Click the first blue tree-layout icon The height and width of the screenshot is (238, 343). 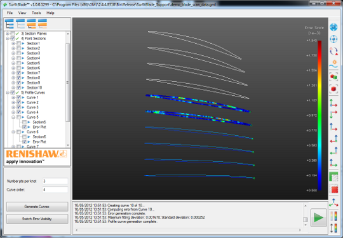pyautogui.click(x=9, y=23)
